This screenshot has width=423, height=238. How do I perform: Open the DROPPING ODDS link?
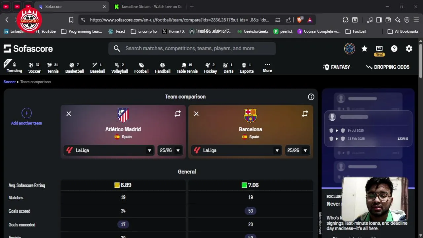point(388,67)
